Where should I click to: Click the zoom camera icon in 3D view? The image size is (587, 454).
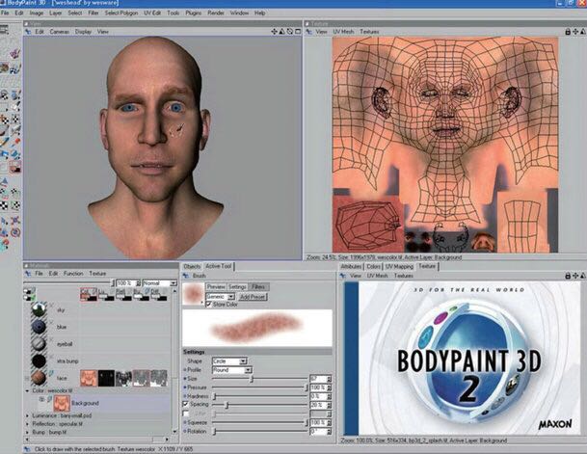point(281,32)
